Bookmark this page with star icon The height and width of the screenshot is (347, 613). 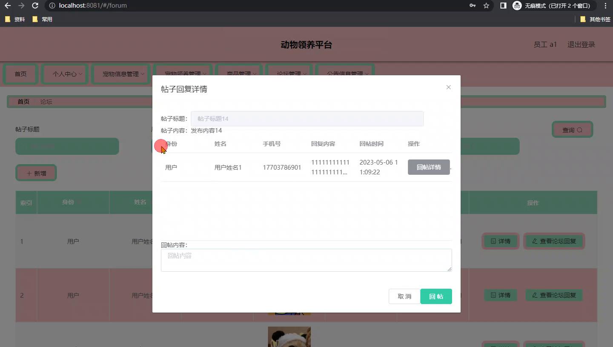(x=486, y=6)
